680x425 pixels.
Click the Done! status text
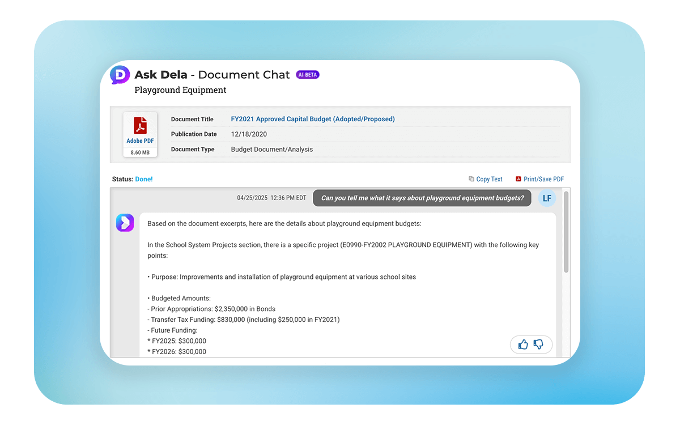click(x=144, y=179)
